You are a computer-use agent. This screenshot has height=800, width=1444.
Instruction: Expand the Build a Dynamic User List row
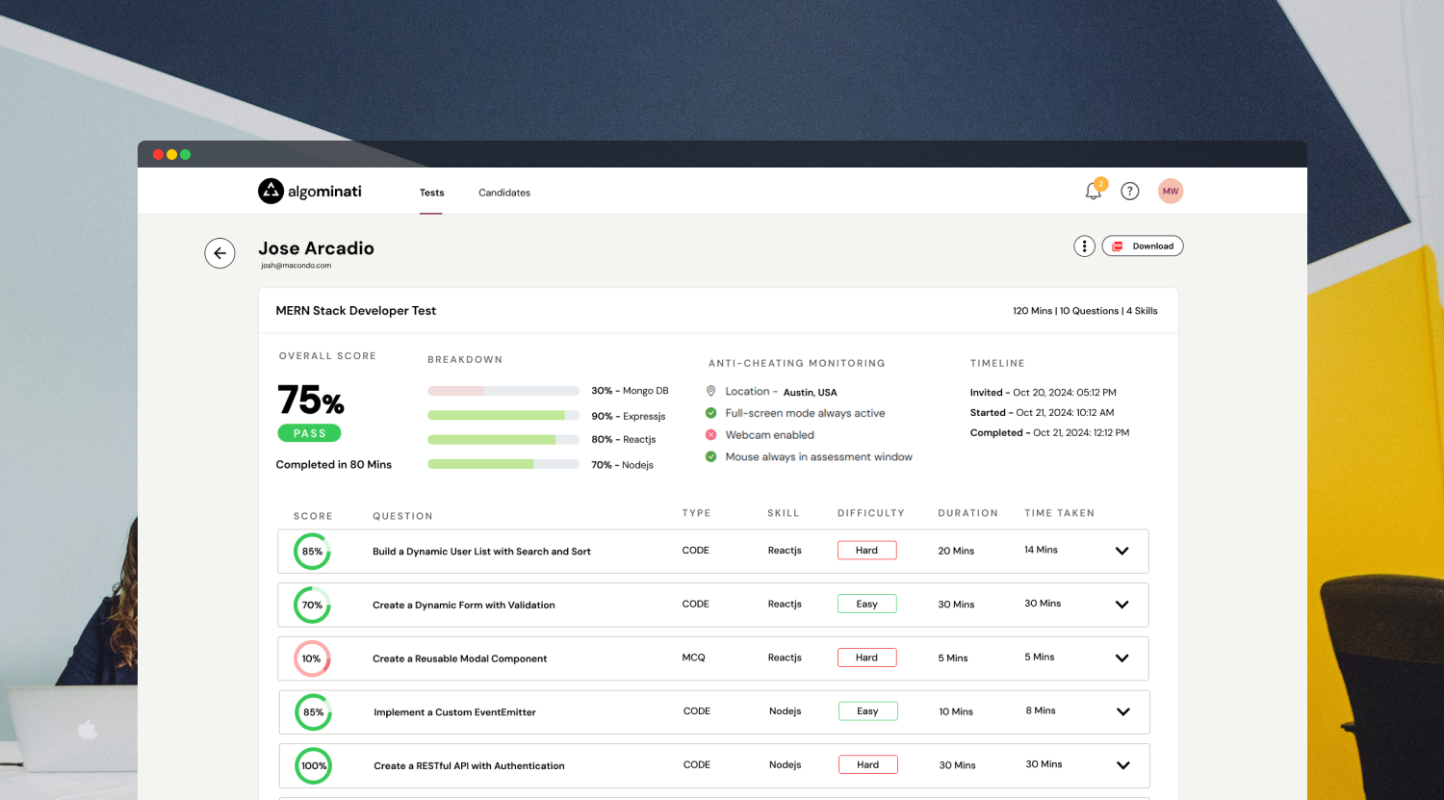coord(1122,552)
